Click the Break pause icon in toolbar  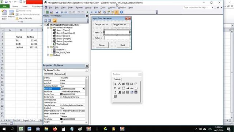coord(92,12)
